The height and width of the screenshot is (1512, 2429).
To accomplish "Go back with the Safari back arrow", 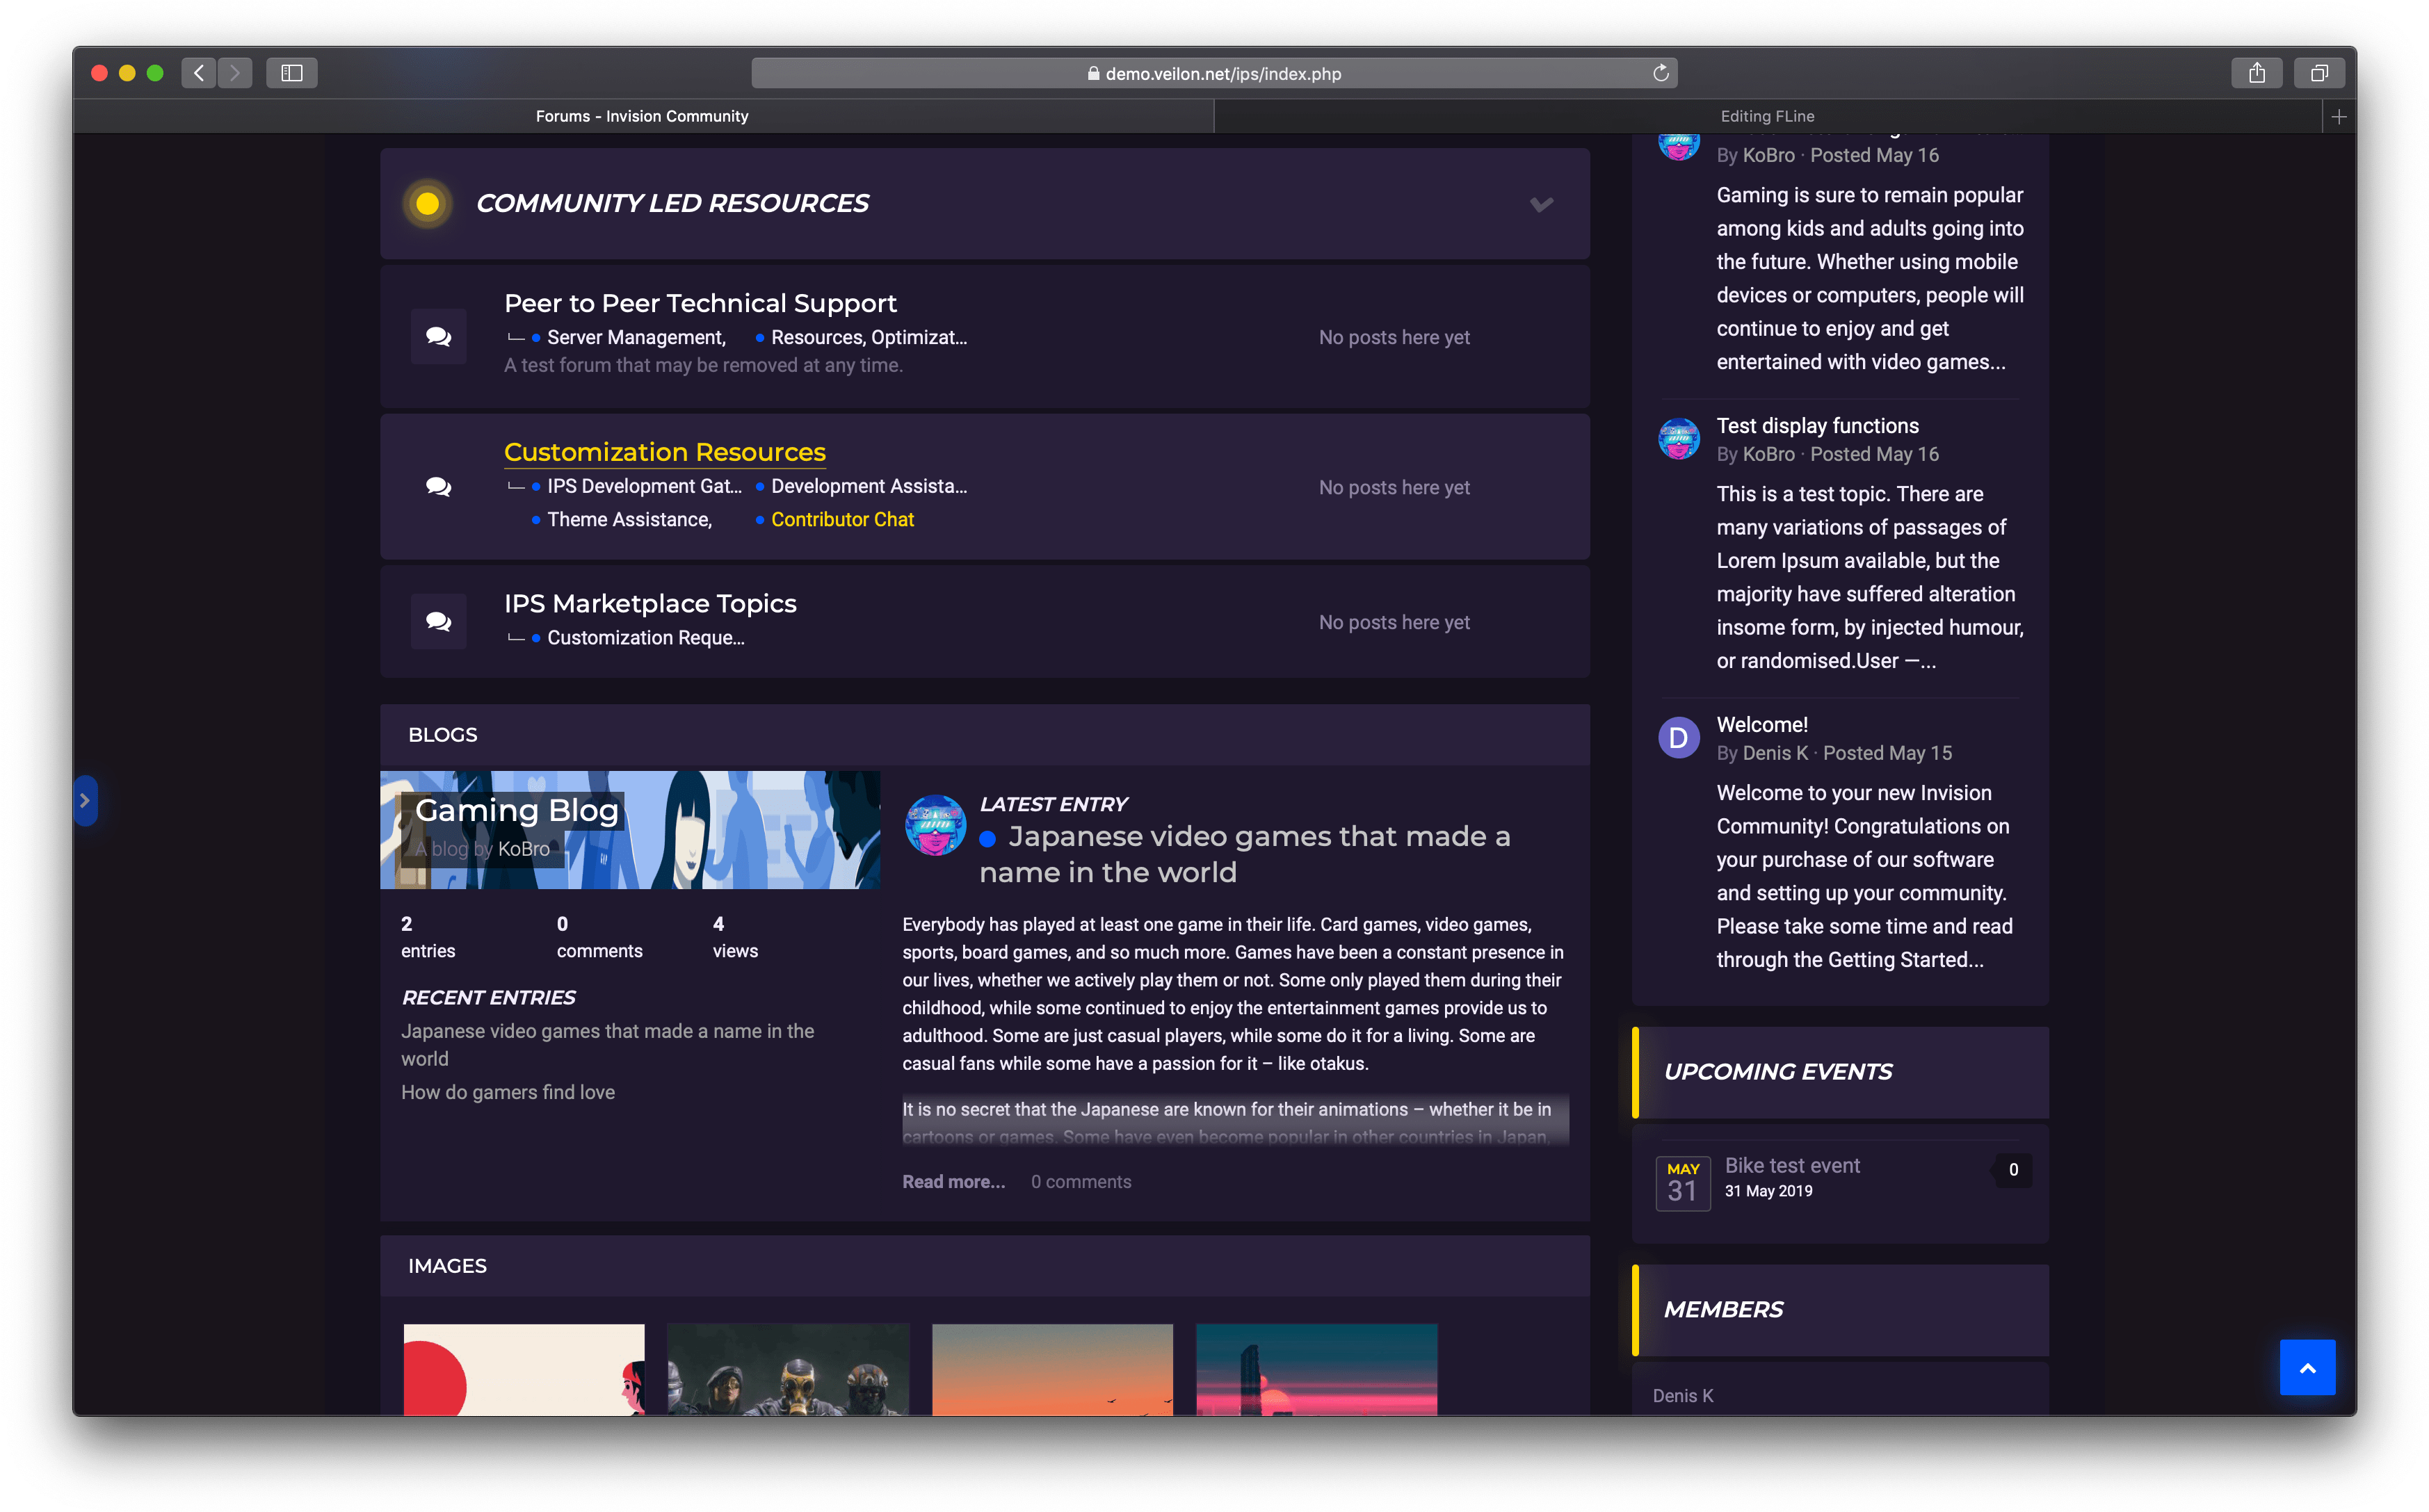I will tap(199, 73).
